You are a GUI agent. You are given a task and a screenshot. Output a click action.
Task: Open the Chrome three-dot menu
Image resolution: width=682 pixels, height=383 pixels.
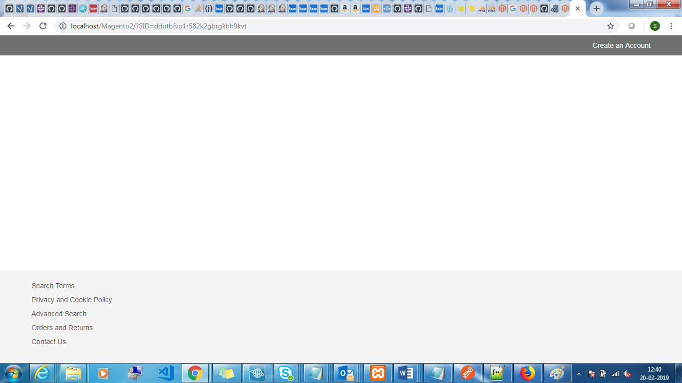[672, 26]
